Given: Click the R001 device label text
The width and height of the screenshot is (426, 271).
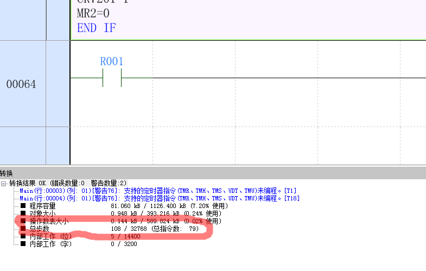Looking at the screenshot, I should coord(111,61).
